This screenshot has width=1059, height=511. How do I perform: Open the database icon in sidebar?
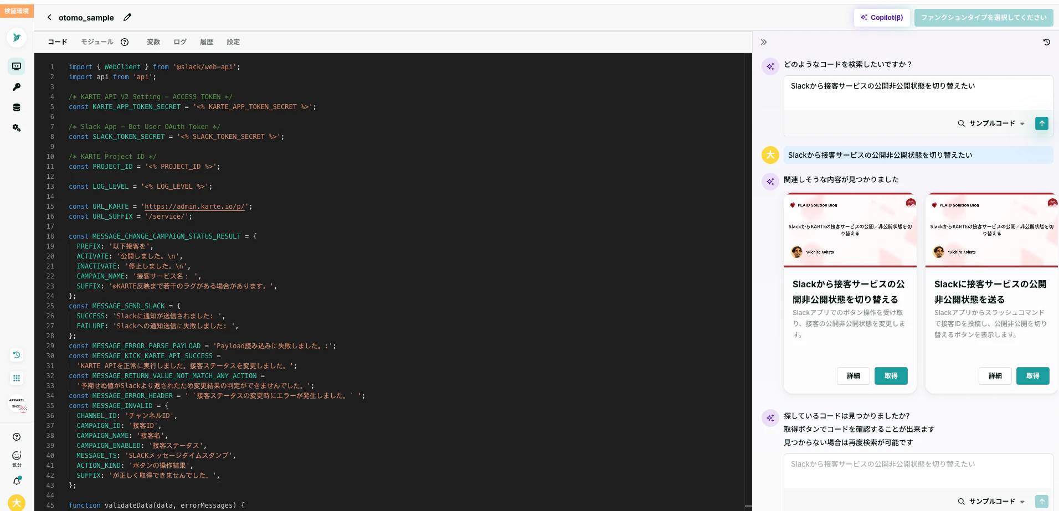pyautogui.click(x=17, y=107)
